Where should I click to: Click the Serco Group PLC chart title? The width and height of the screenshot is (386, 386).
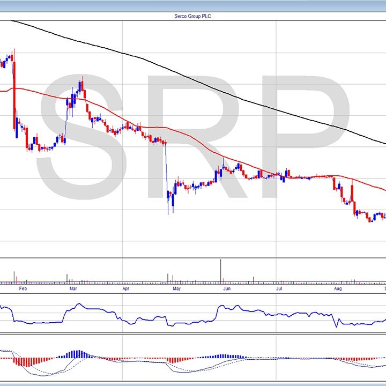[193, 17]
